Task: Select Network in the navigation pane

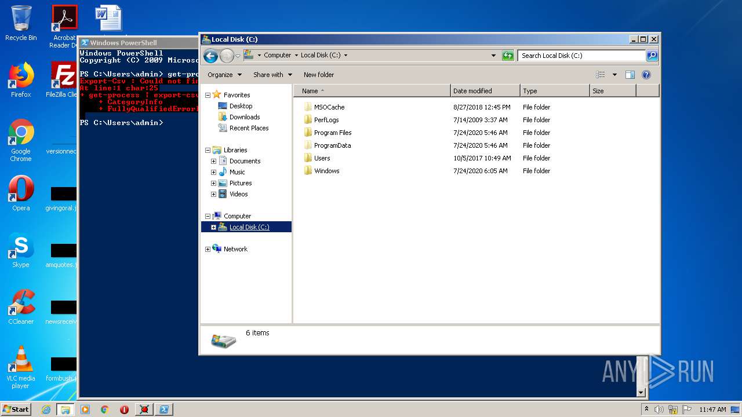Action: click(x=235, y=249)
